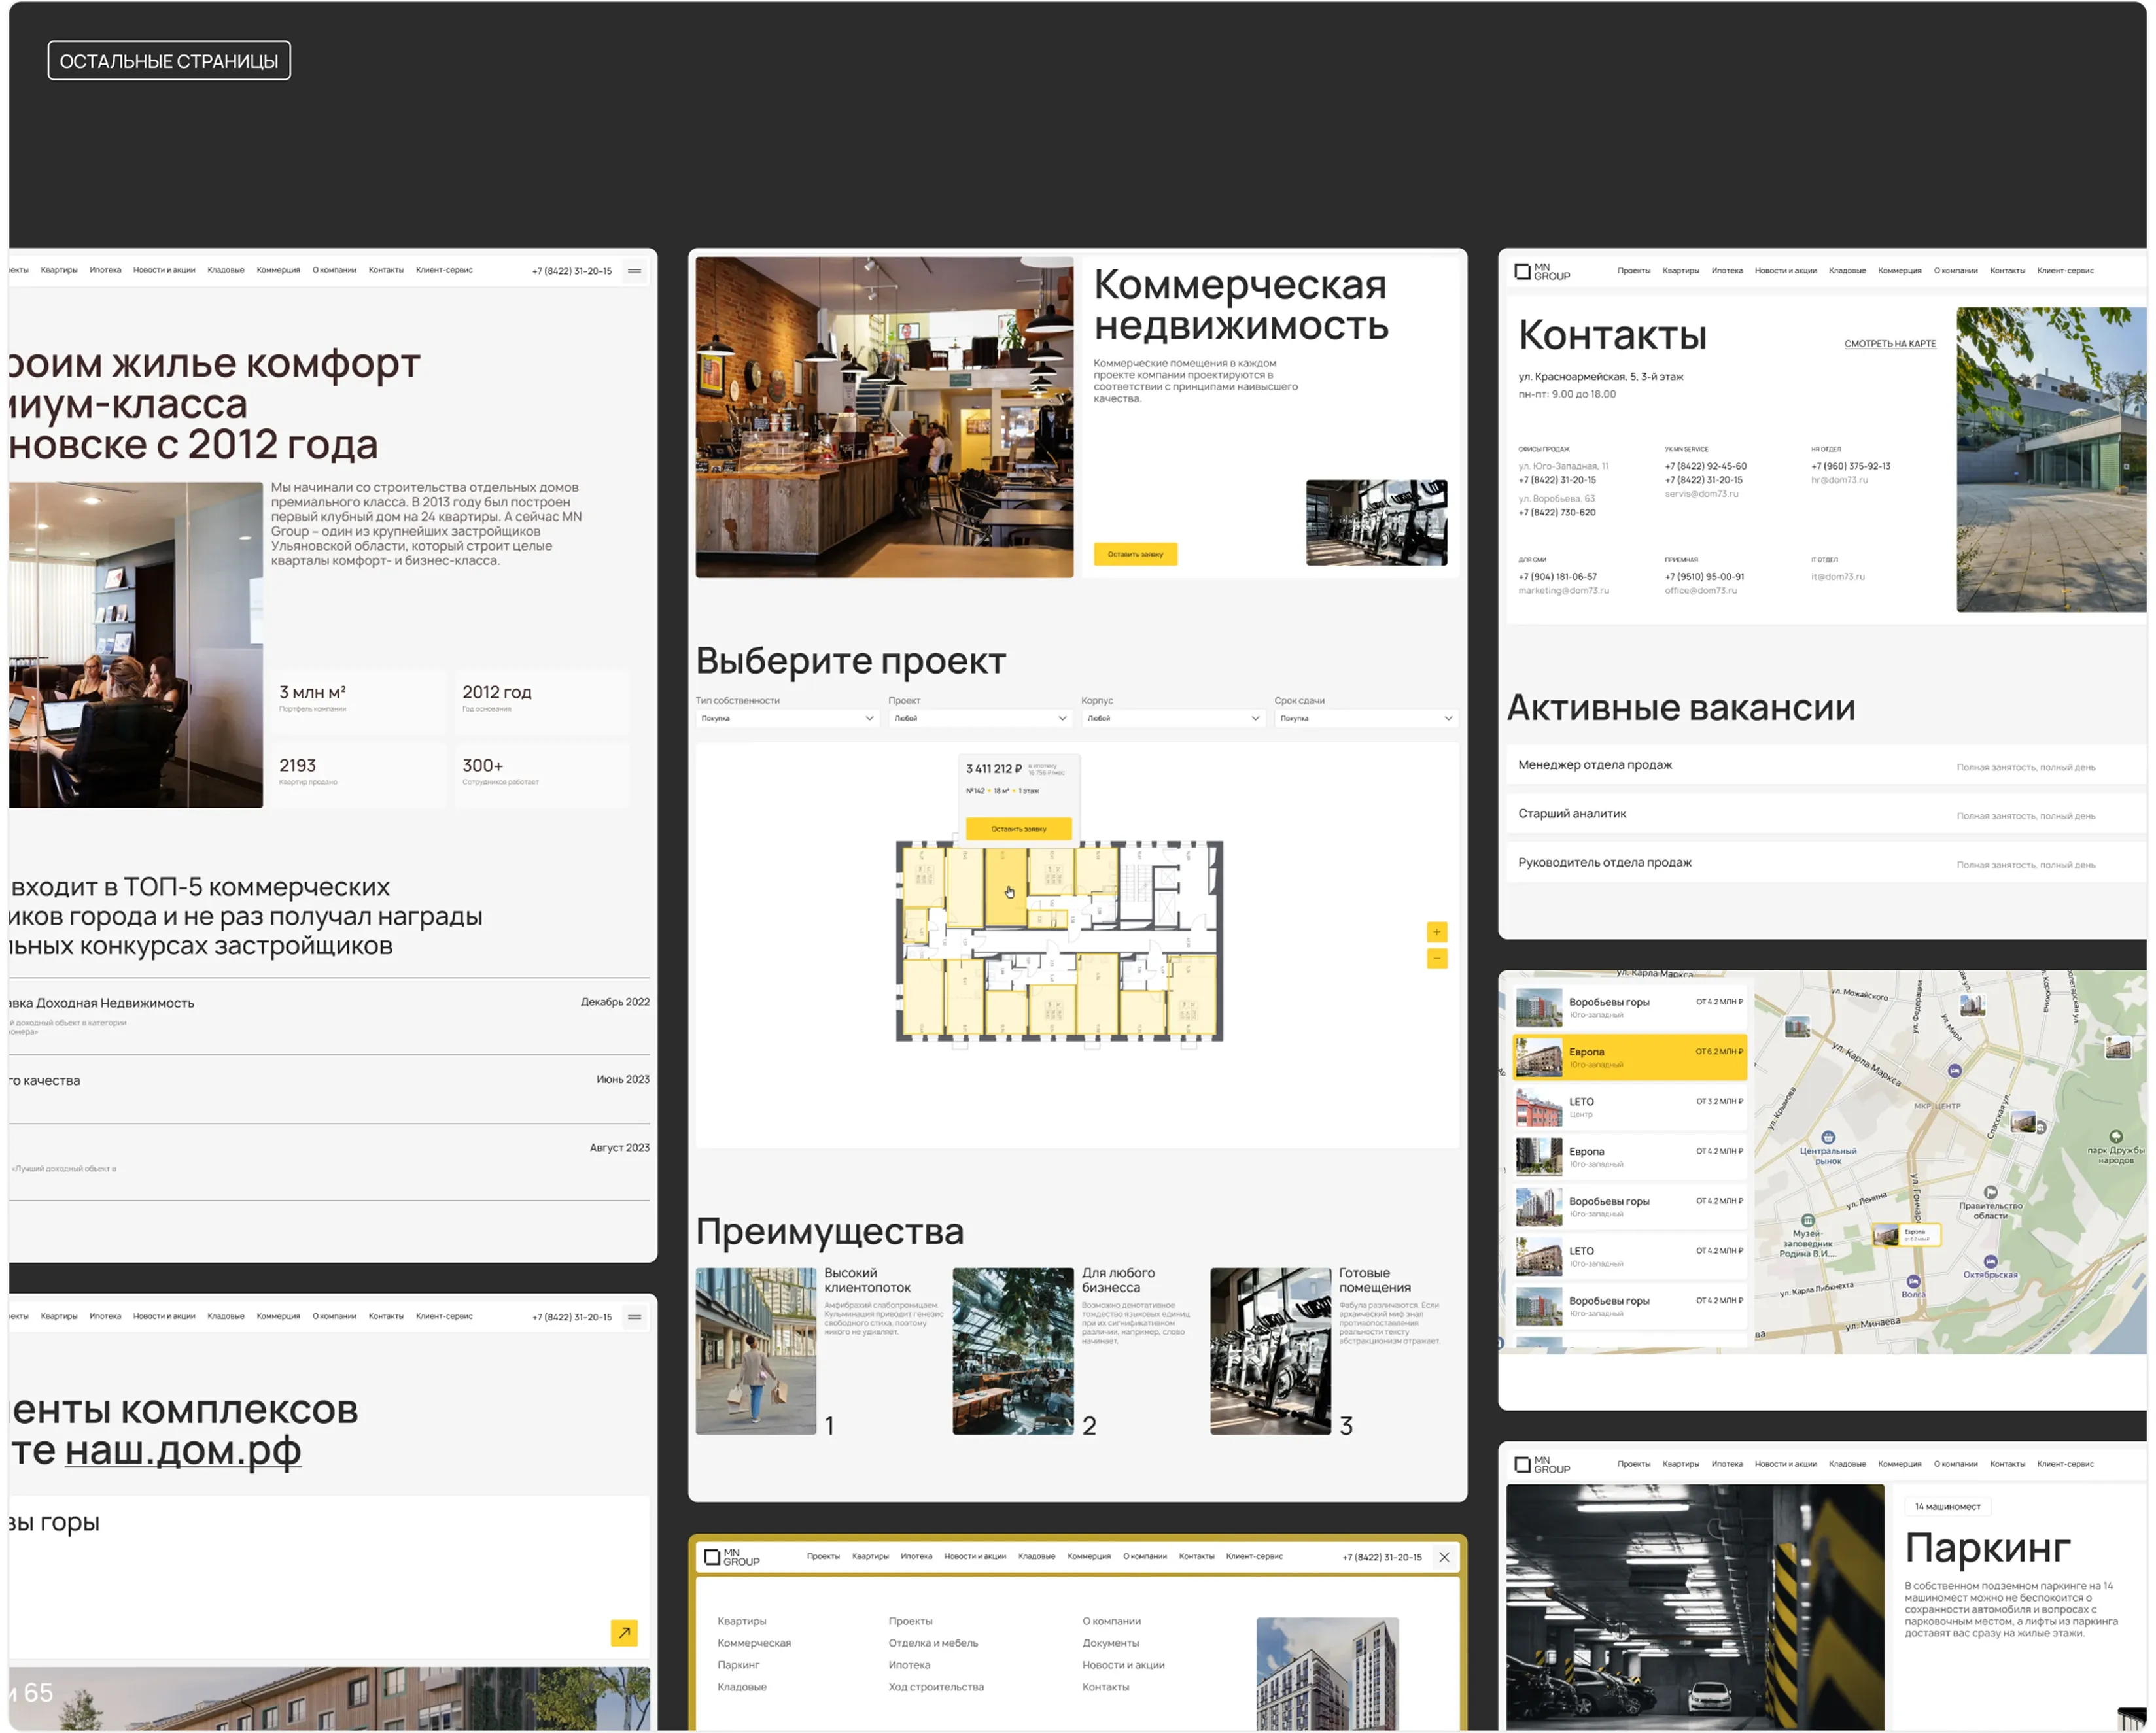Open Менеджер отдела продаж vacancy
Image resolution: width=2156 pixels, height=1733 pixels.
[1595, 765]
